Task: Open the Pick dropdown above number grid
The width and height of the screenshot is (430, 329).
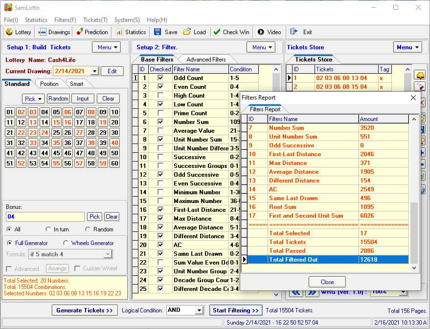Action: 33,99
